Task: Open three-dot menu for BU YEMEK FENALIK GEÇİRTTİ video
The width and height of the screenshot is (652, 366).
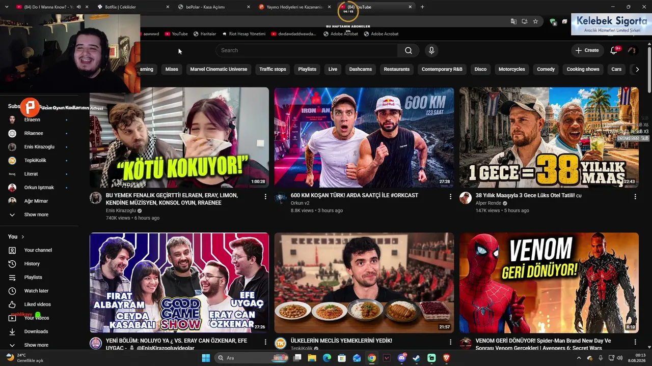Action: (x=265, y=196)
